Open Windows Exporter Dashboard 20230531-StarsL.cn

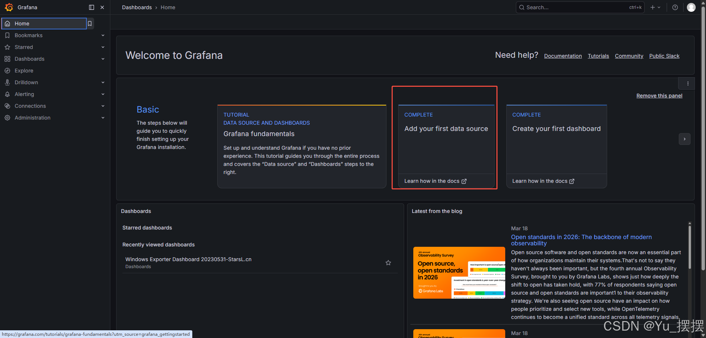[x=188, y=259]
